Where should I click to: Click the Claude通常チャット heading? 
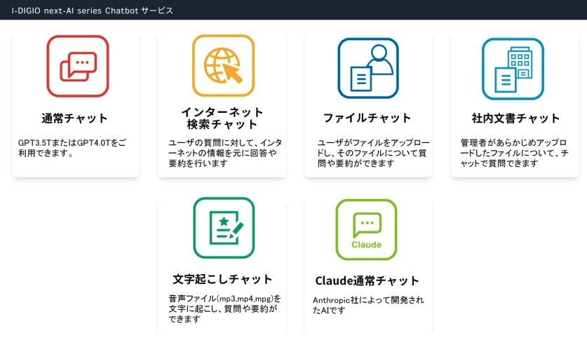(367, 281)
